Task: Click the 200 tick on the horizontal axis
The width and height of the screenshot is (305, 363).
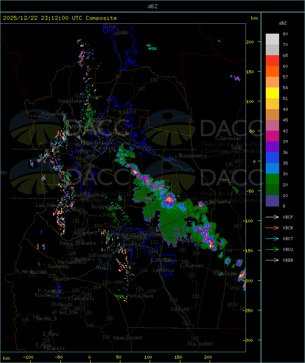Action: 208,357
